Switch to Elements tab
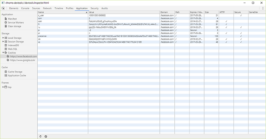This screenshot has width=266, height=139. click(x=14, y=8)
